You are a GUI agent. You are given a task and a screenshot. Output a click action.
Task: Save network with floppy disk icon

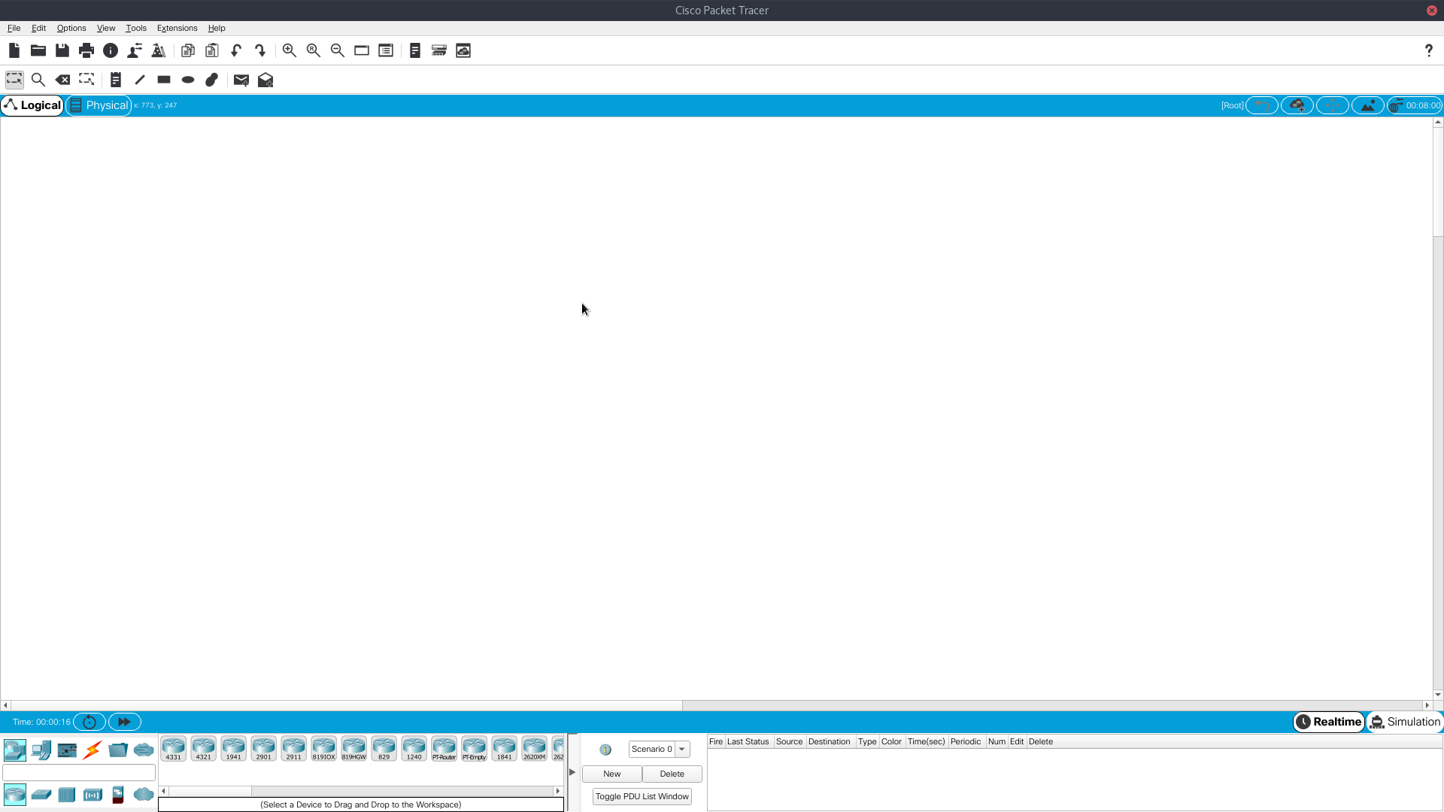(62, 50)
